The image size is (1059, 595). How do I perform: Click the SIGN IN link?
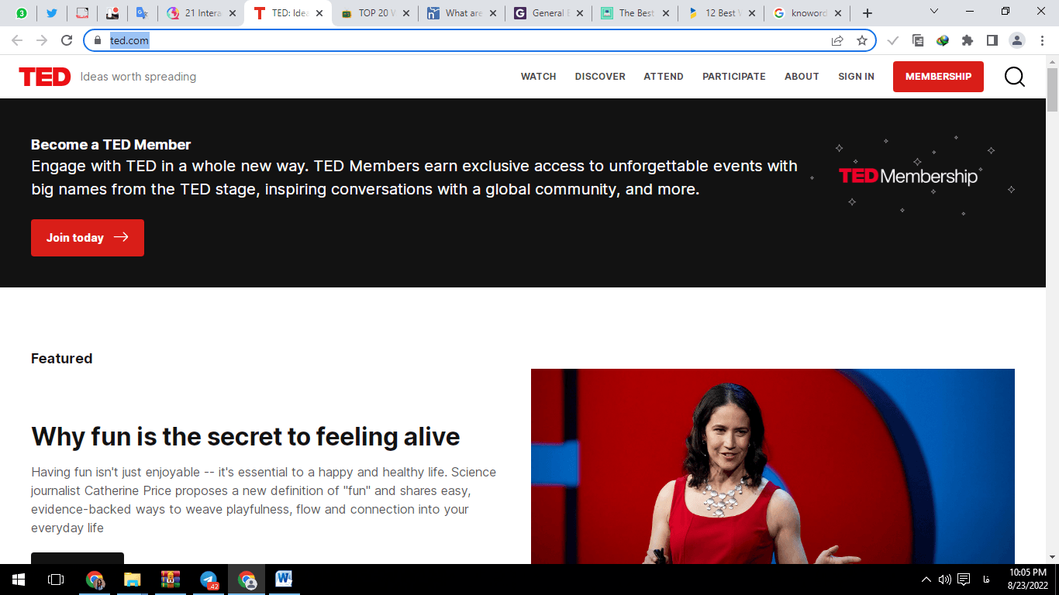856,77
